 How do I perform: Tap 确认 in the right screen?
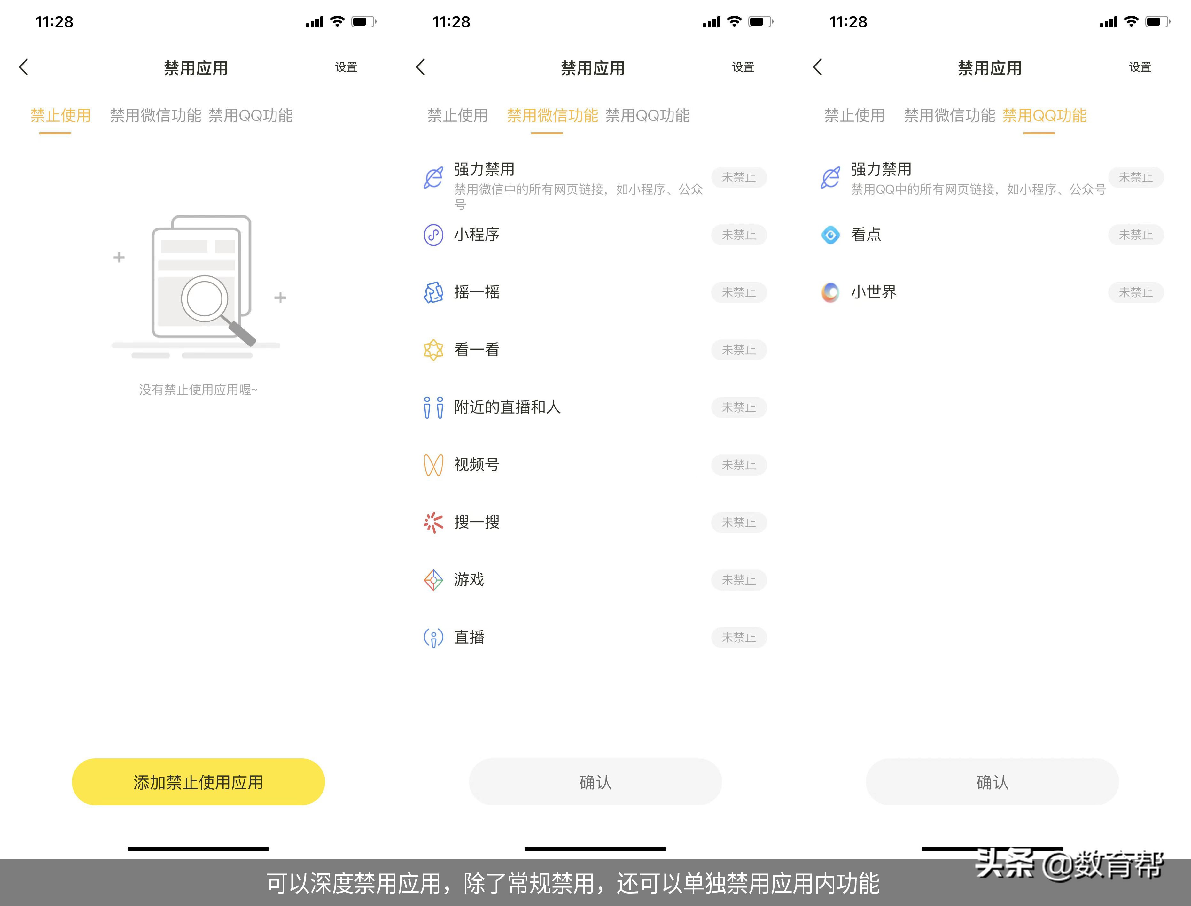click(x=992, y=782)
